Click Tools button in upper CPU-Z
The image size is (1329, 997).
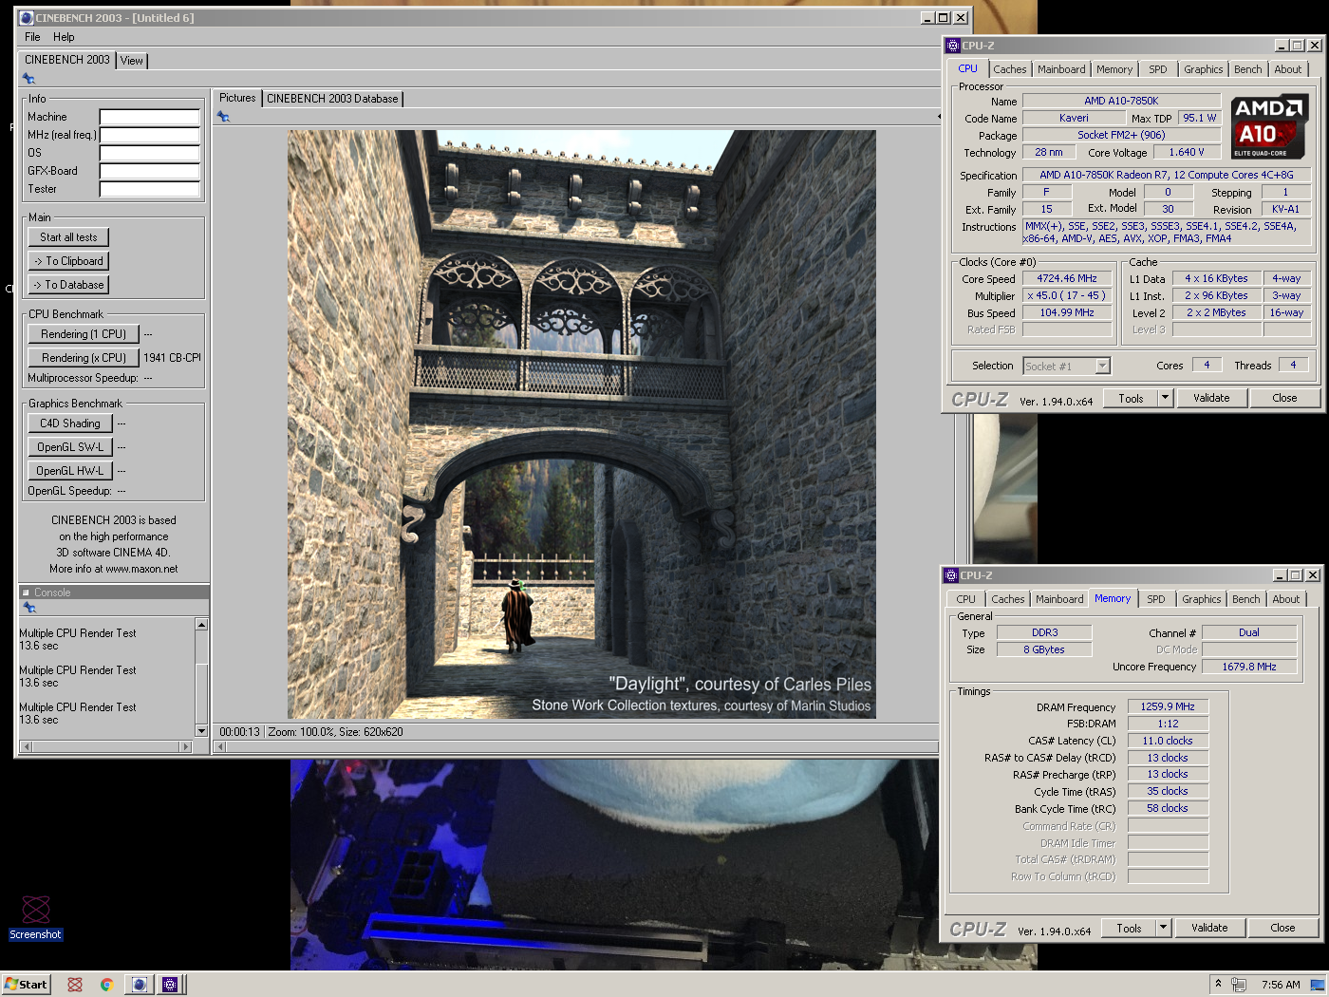tap(1131, 398)
